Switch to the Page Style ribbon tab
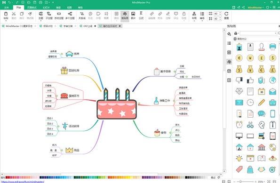 click(x=32, y=8)
